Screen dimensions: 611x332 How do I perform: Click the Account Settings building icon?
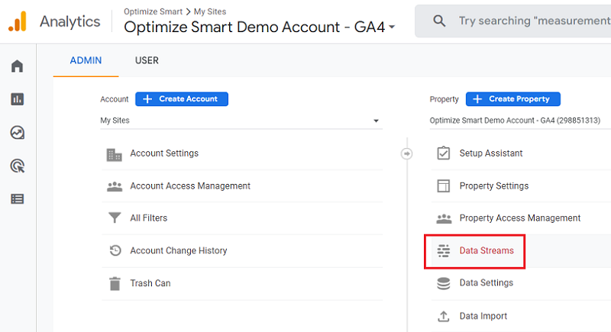point(114,154)
